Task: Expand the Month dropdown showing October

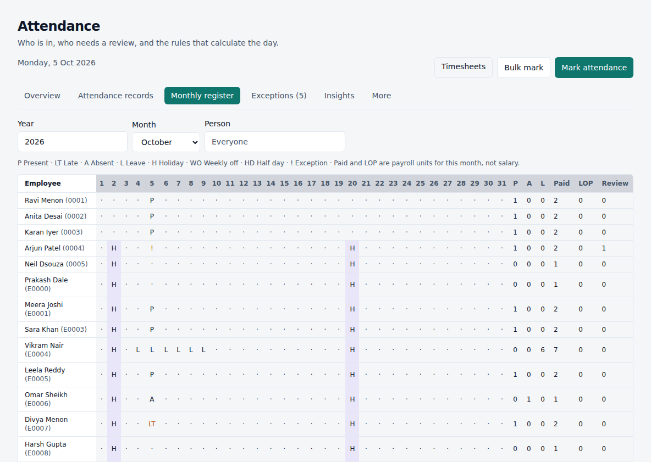Action: click(166, 142)
